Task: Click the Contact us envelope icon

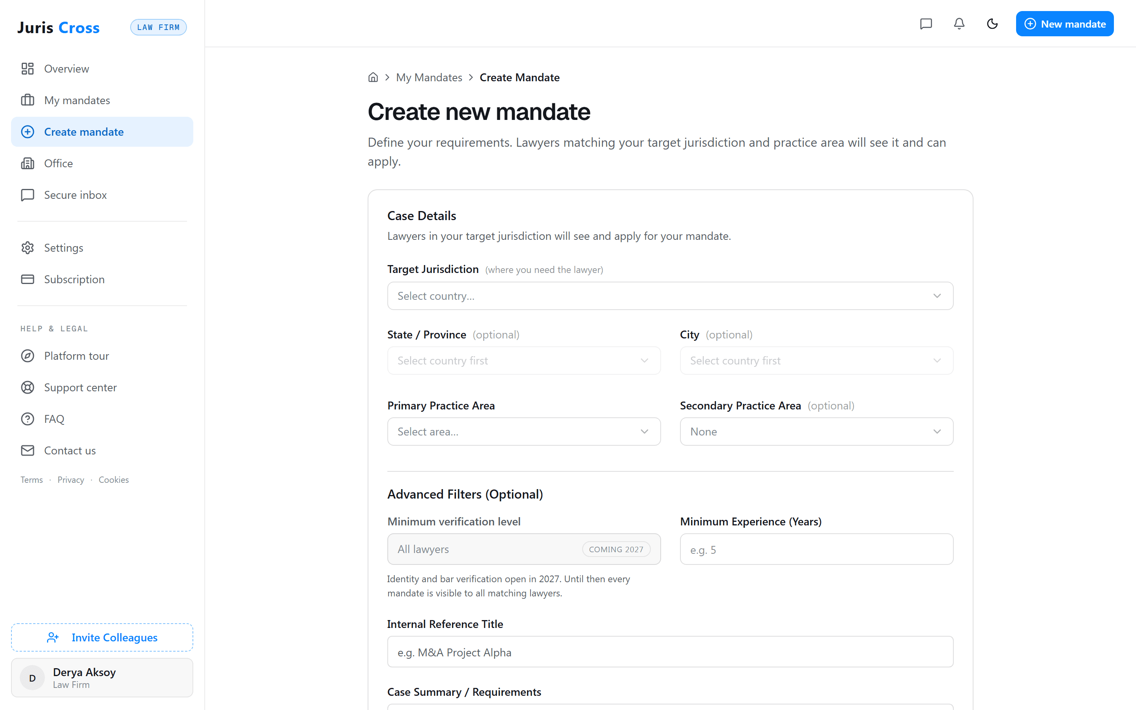Action: [x=28, y=450]
